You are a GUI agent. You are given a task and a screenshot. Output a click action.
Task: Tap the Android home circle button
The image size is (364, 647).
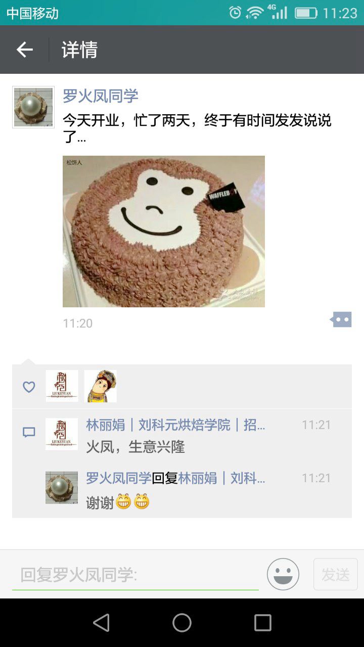click(182, 623)
